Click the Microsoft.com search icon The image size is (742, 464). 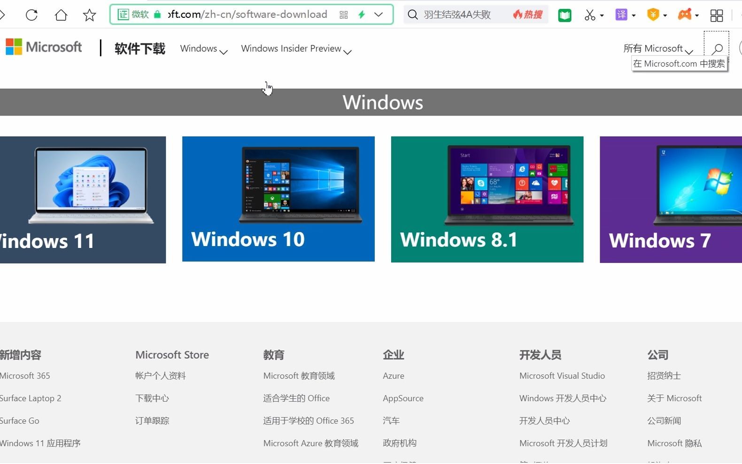coord(717,48)
